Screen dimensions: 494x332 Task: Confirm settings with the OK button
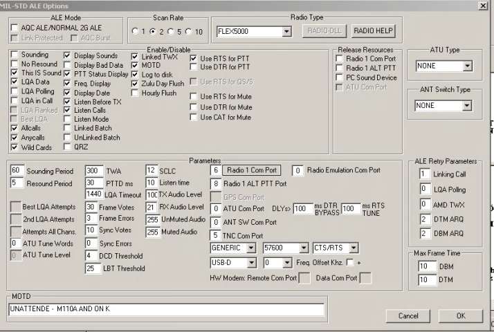pyautogui.click(x=460, y=316)
